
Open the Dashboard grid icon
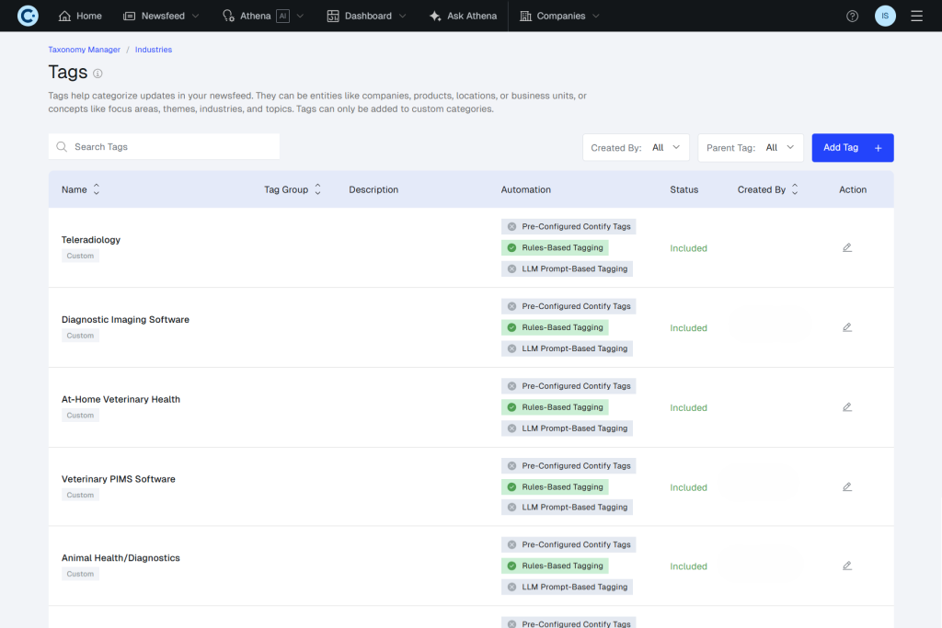tap(332, 15)
